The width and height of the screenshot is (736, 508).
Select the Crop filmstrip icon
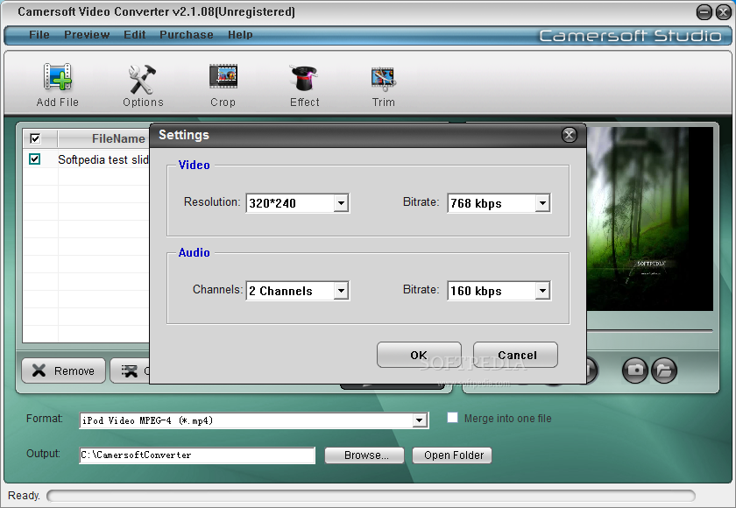pos(223,76)
